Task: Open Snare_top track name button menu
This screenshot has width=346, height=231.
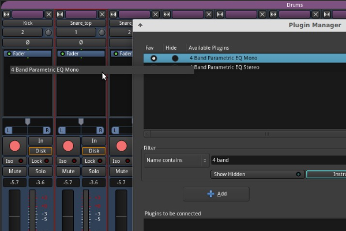Action: click(x=81, y=23)
